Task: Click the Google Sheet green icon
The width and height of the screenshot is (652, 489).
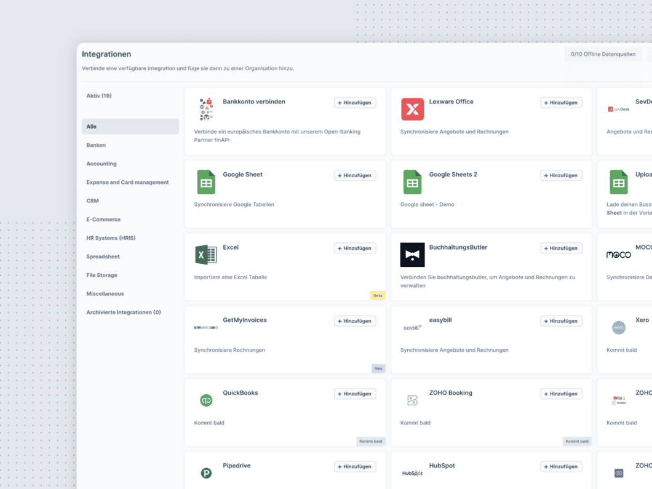Action: (206, 183)
